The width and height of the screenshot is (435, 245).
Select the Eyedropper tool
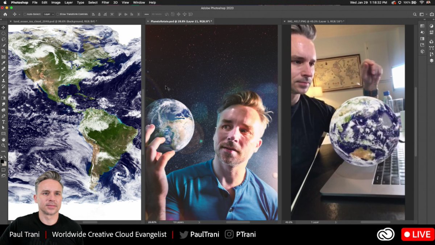pyautogui.click(x=4, y=63)
